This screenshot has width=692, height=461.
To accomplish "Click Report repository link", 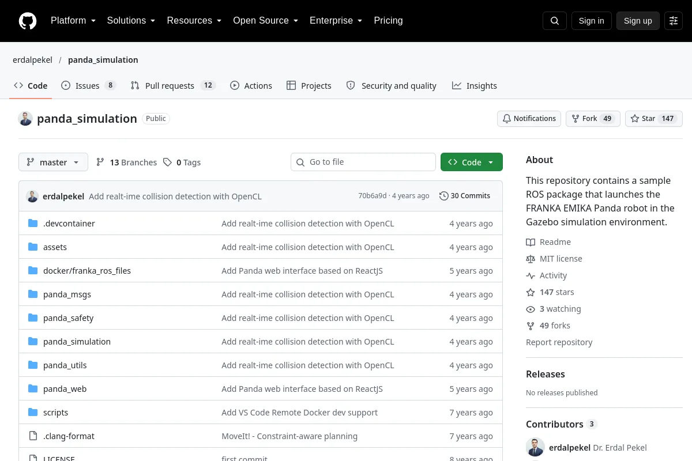I will point(559,342).
